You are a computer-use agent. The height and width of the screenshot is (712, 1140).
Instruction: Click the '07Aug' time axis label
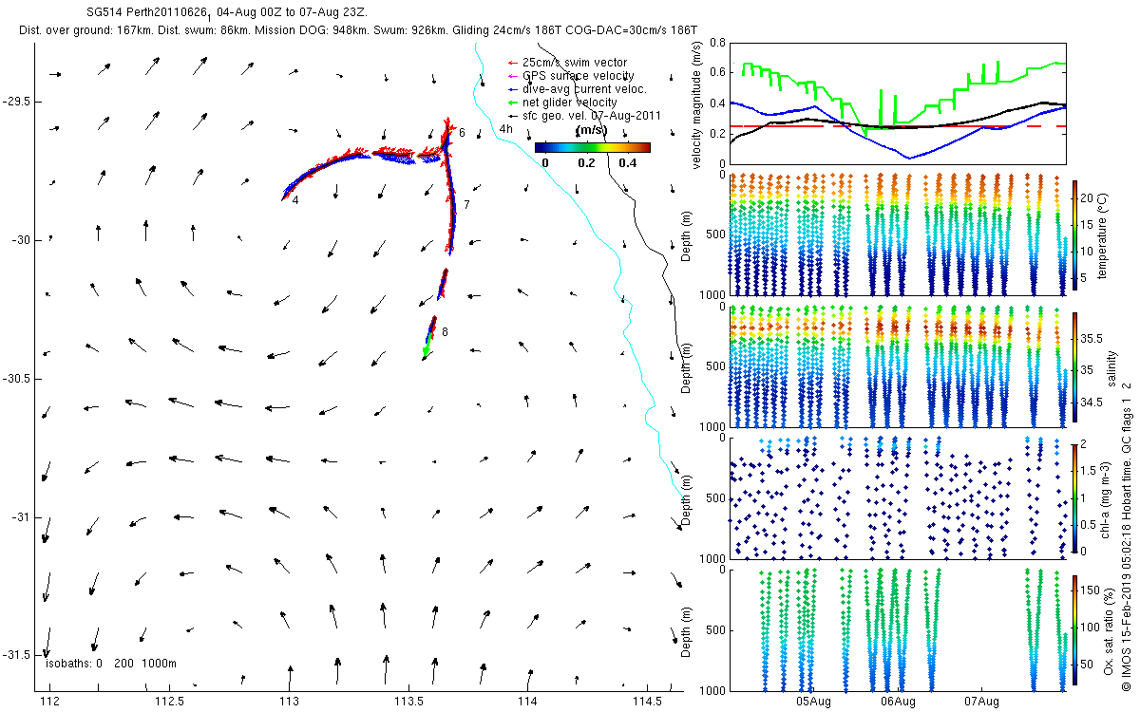(981, 702)
